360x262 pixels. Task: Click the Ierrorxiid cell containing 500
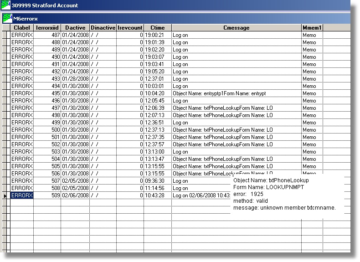pos(47,130)
